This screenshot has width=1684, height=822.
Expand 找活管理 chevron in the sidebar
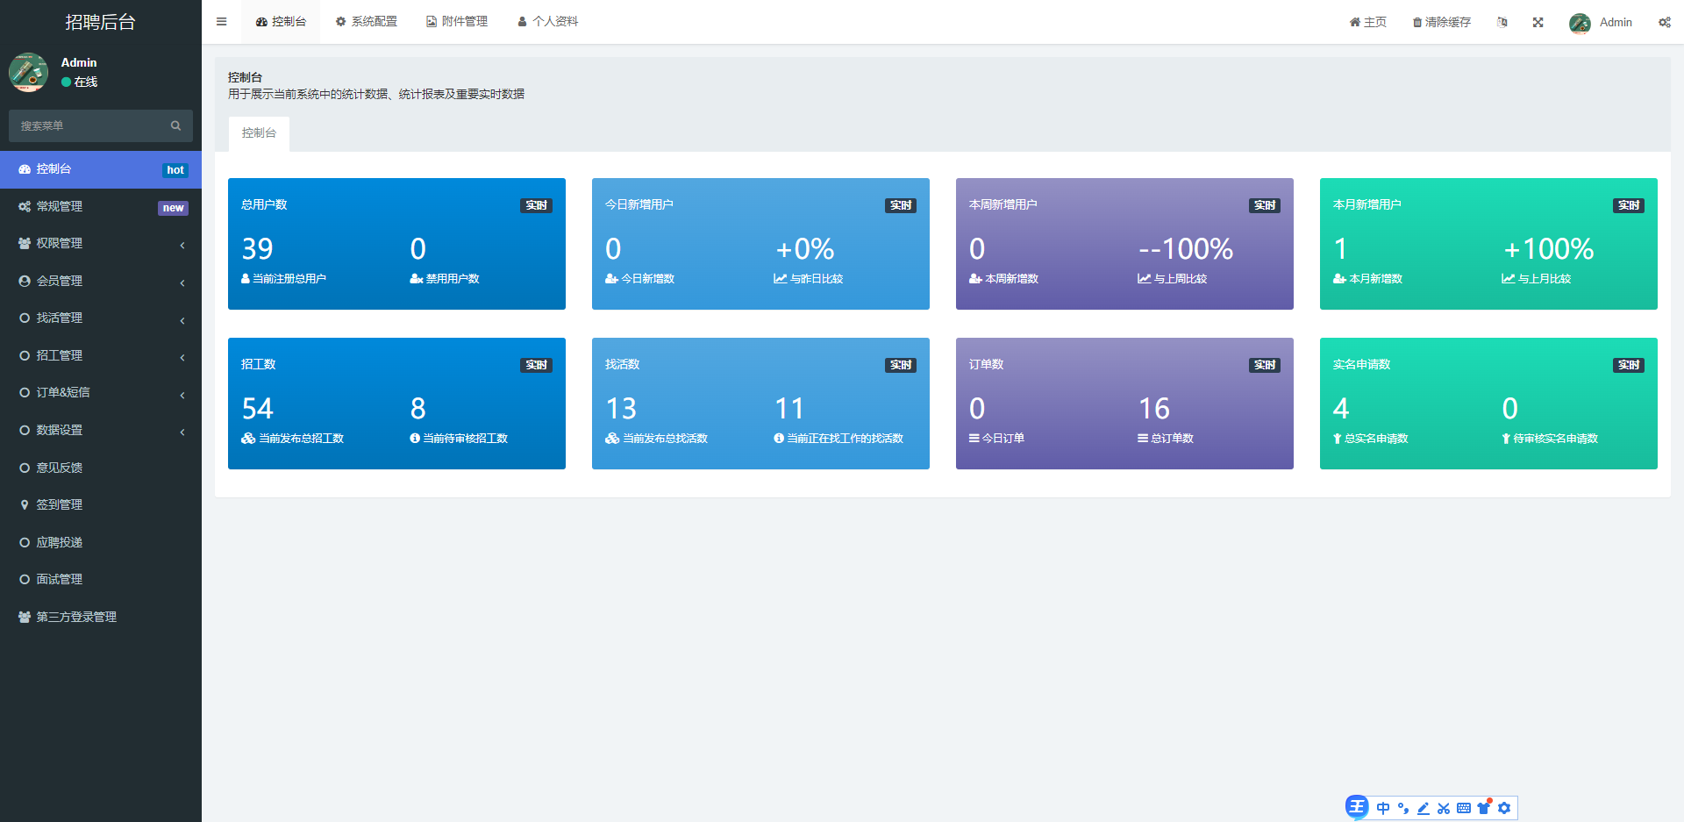(182, 319)
